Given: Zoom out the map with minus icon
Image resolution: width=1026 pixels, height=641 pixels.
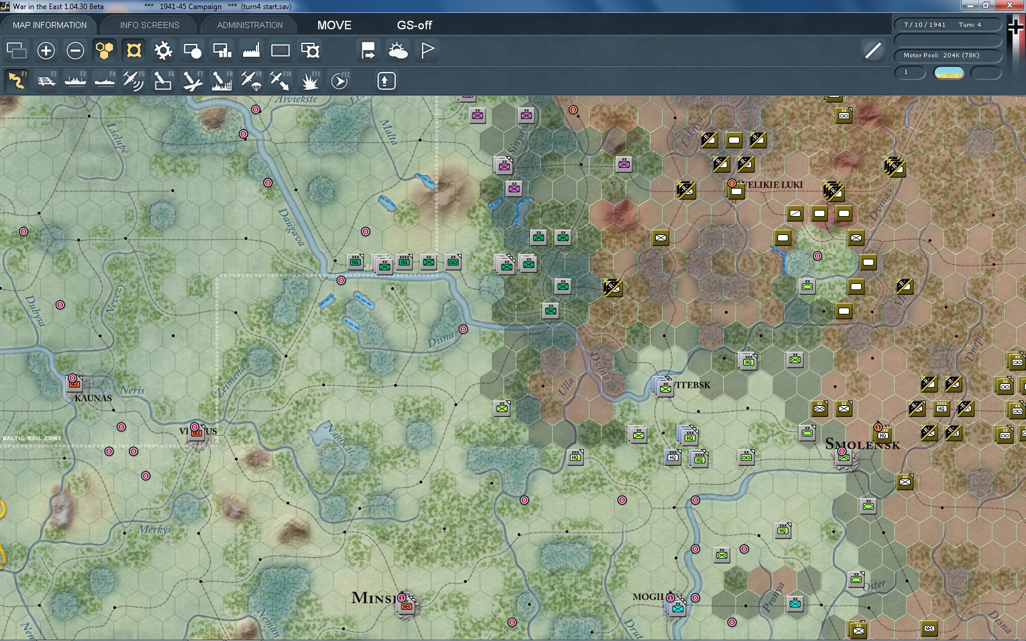Looking at the screenshot, I should pos(75,50).
